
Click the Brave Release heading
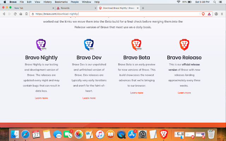click(184, 57)
